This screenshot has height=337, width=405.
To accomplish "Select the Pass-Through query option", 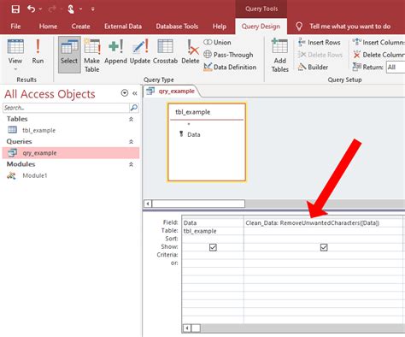I will (x=228, y=55).
